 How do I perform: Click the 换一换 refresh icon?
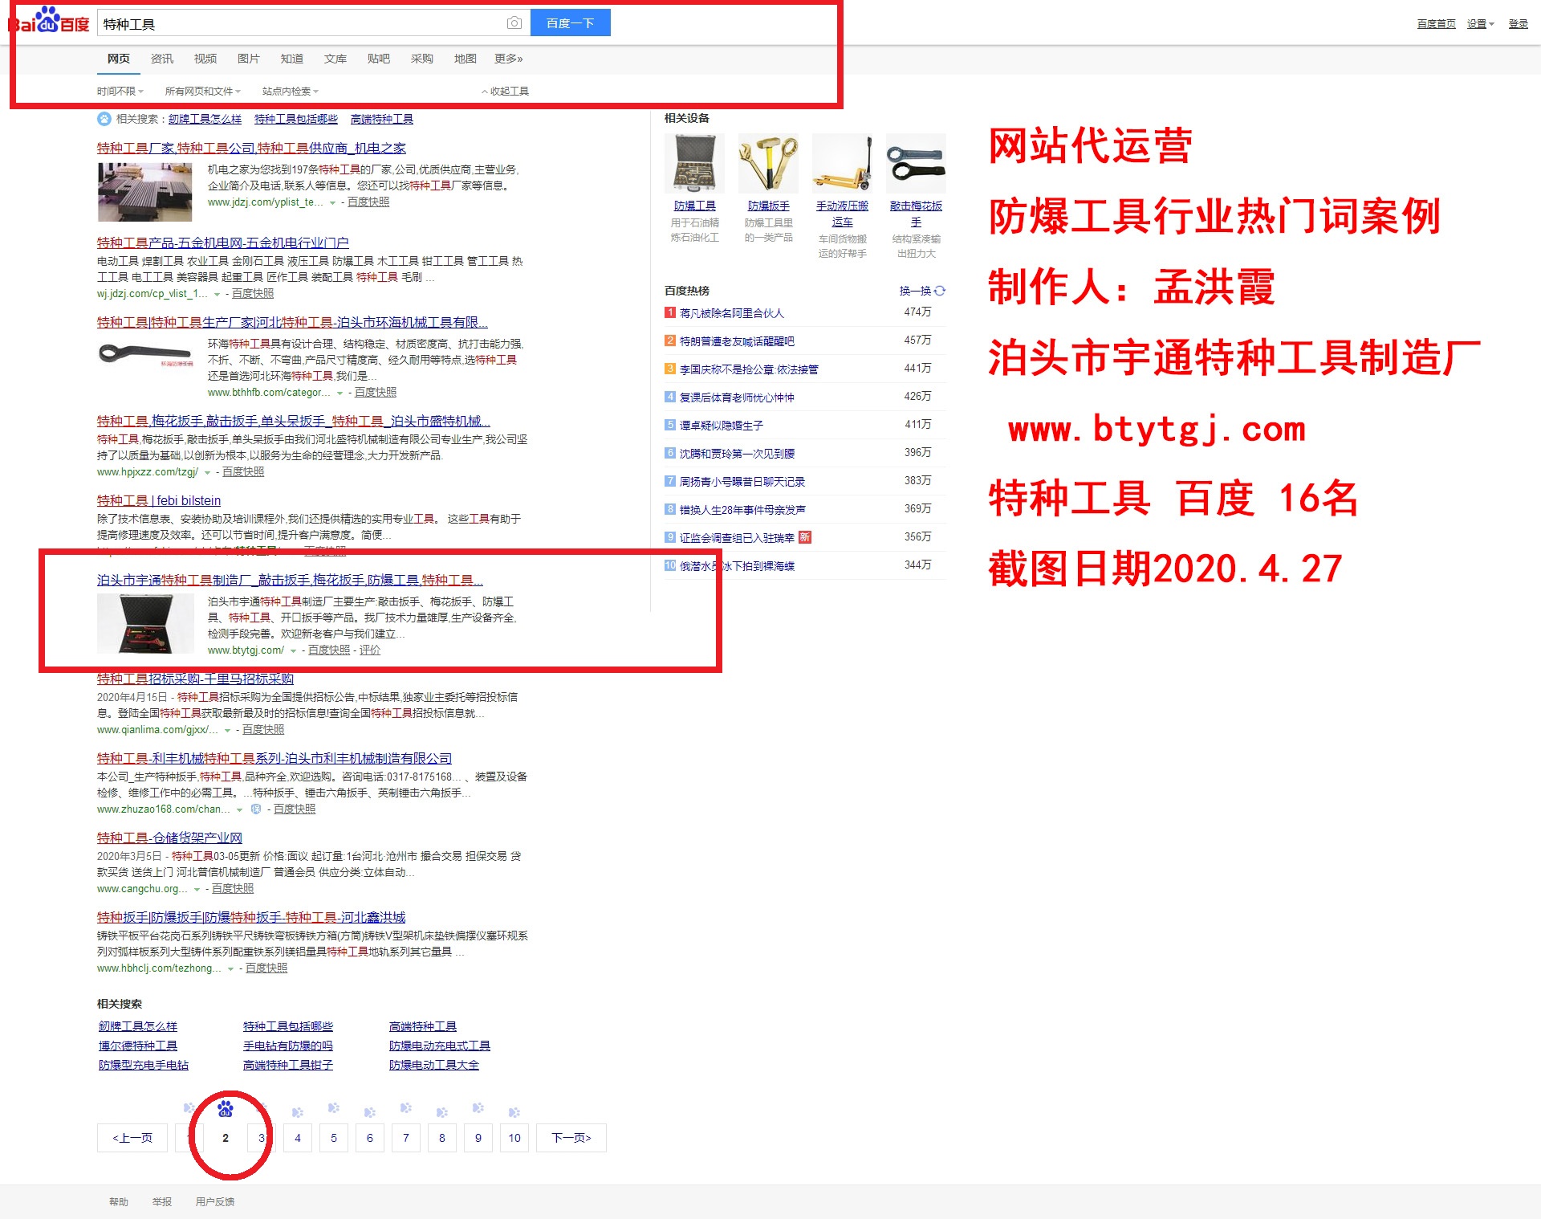940,291
